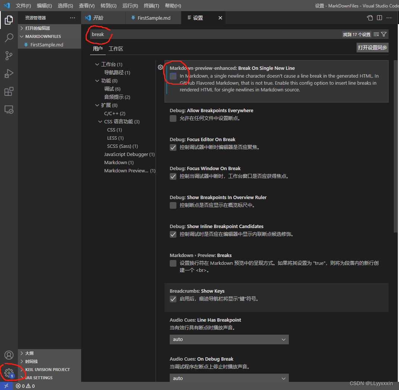Open the Accounts menu icon
This screenshot has height=390, width=399.
[x=9, y=355]
